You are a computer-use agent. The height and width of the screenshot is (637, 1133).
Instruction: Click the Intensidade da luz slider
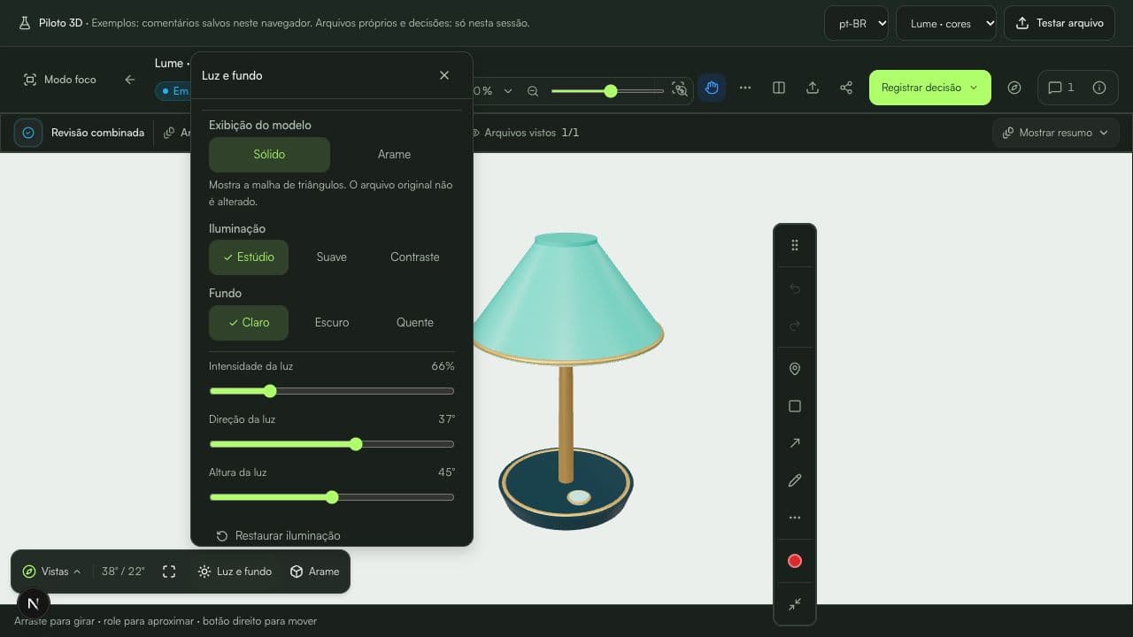332,391
